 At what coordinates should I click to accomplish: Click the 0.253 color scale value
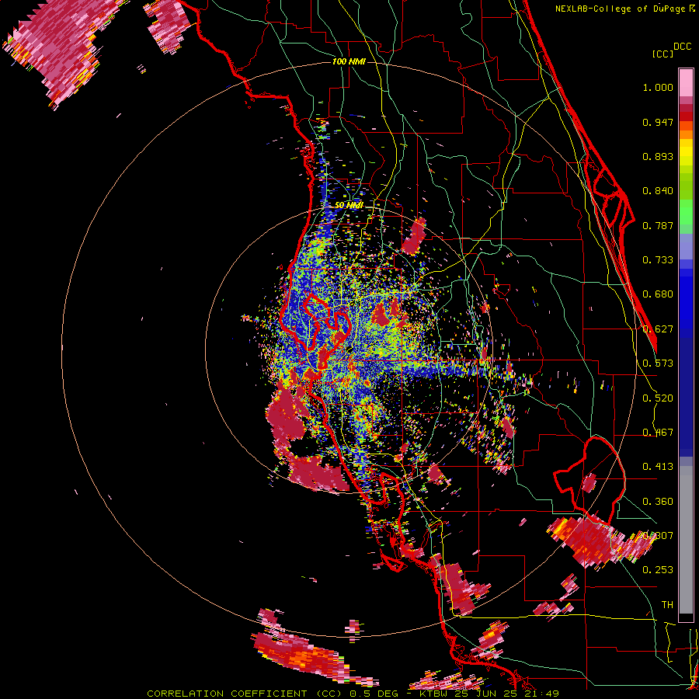[x=658, y=570]
